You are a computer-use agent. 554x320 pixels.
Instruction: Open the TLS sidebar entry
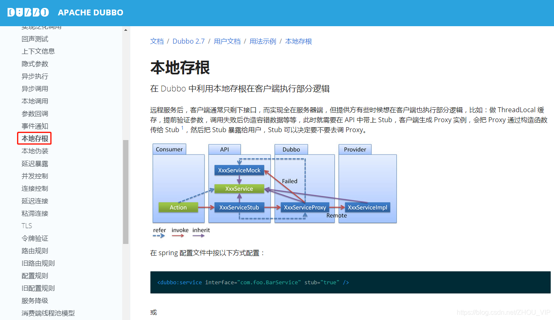[x=27, y=226]
